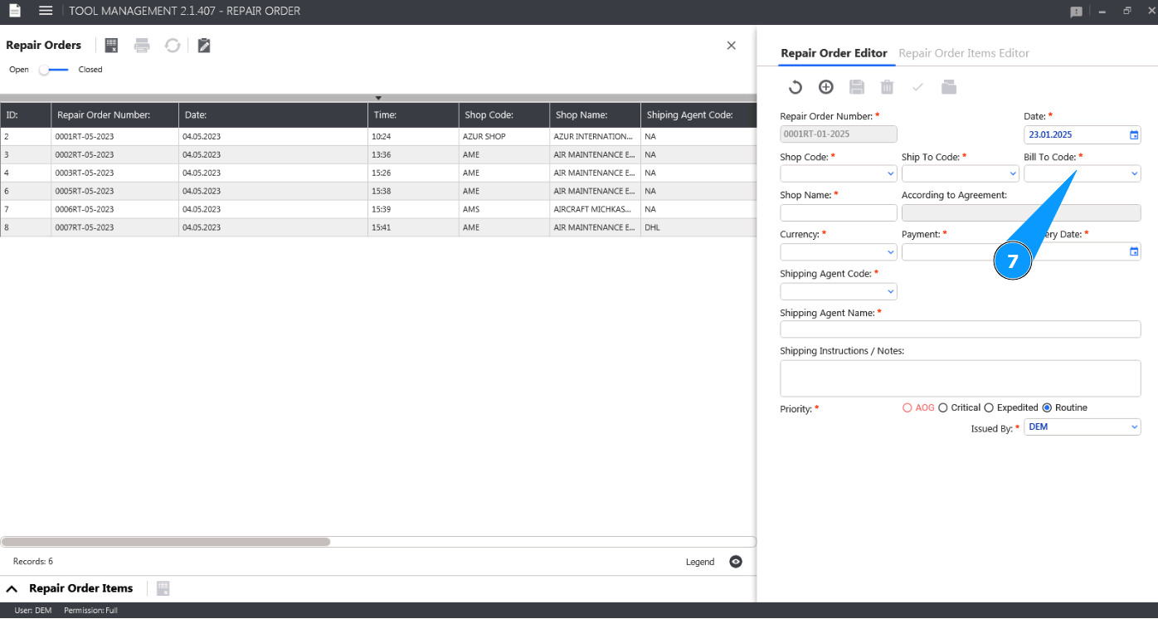Click the Shipping Agent Name input field
This screenshot has height=619, width=1158.
point(961,329)
